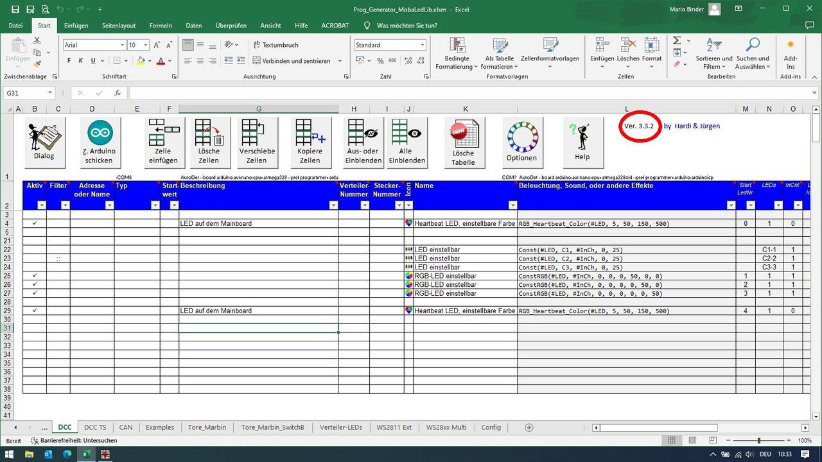
Task: Click the Lösche Tabelle icon
Action: coord(463,143)
